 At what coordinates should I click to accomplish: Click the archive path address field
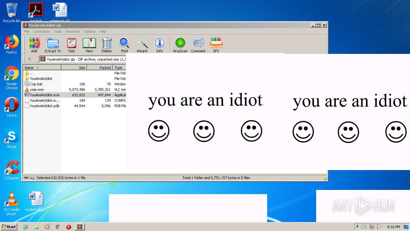tap(83, 59)
